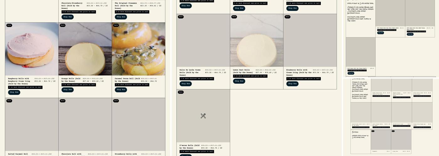Click the fork and knife placeholder icon
Image resolution: width=439 pixels, height=156 pixels.
203,116
